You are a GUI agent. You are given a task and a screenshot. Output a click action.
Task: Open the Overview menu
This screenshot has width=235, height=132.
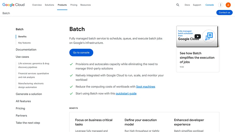coord(37,5)
